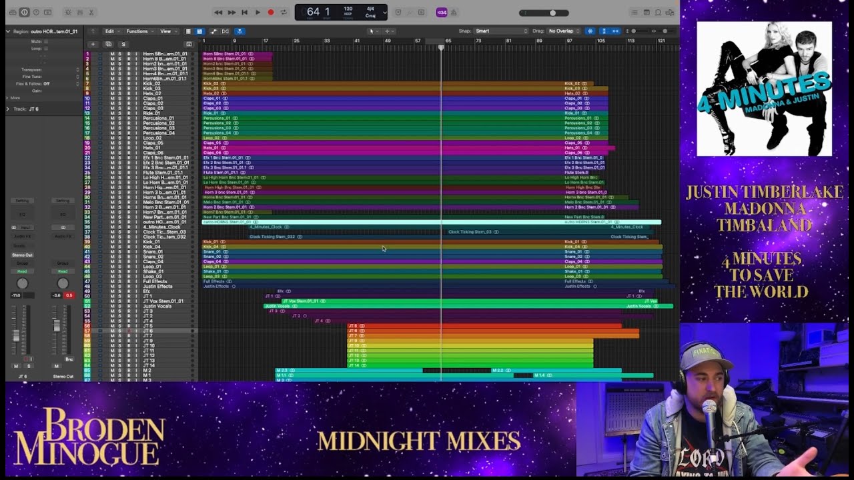Open the Library panel icon
The height and width of the screenshot is (480, 854).
[x=13, y=12]
